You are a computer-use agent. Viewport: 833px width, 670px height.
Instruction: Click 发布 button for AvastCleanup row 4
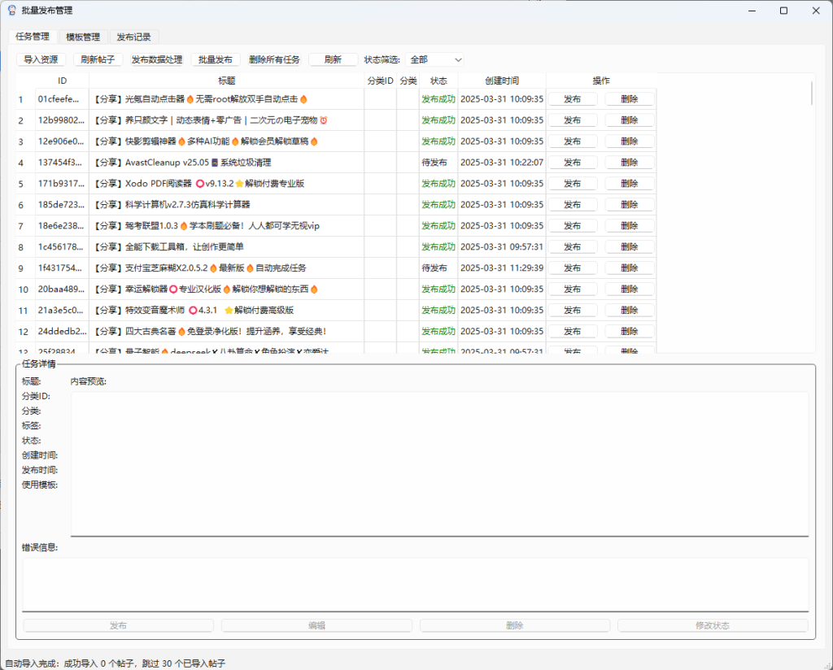pyautogui.click(x=572, y=163)
